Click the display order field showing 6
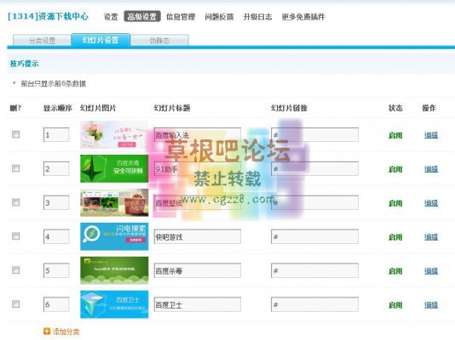 pos(56,304)
